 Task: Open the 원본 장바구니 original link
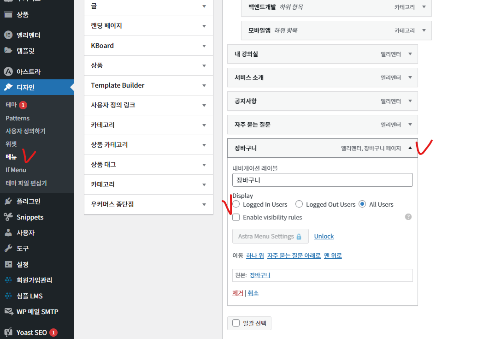pos(260,275)
